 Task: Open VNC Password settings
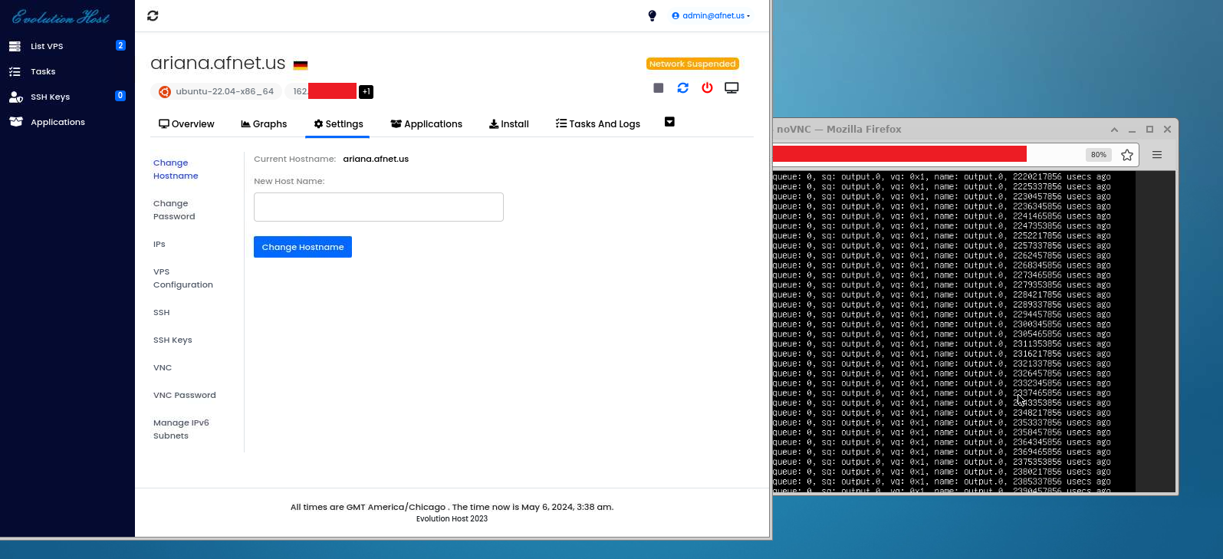click(184, 396)
